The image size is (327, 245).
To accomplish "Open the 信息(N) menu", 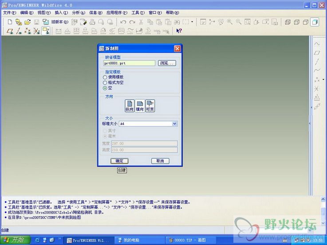I will coord(96,13).
